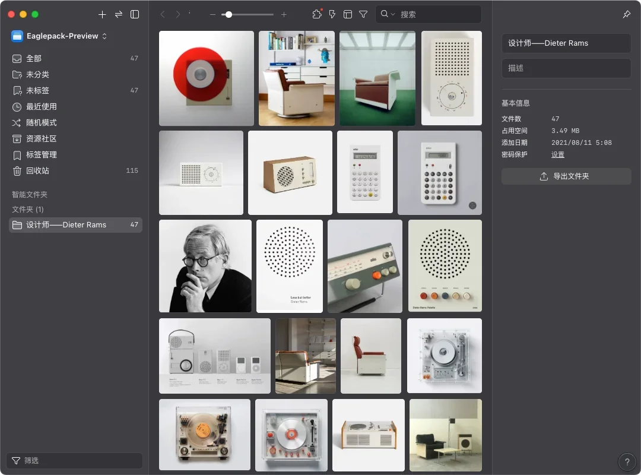Click the 描述 description input field
The height and width of the screenshot is (475, 641).
point(566,68)
